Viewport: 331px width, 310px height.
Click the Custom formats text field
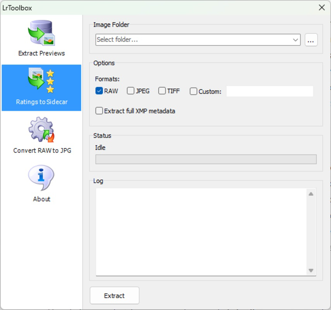269,91
